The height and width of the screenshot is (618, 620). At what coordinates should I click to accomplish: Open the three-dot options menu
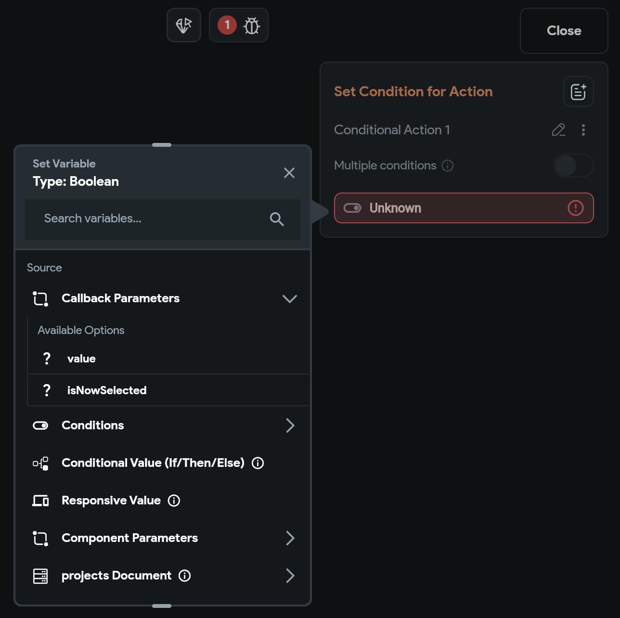click(x=583, y=130)
